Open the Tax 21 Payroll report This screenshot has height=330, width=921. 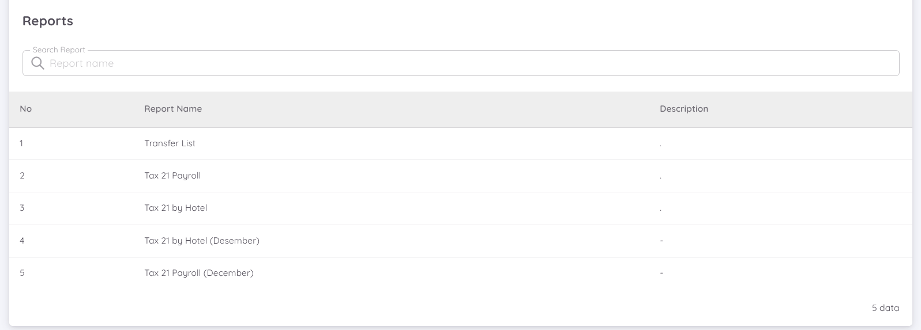[x=172, y=176]
